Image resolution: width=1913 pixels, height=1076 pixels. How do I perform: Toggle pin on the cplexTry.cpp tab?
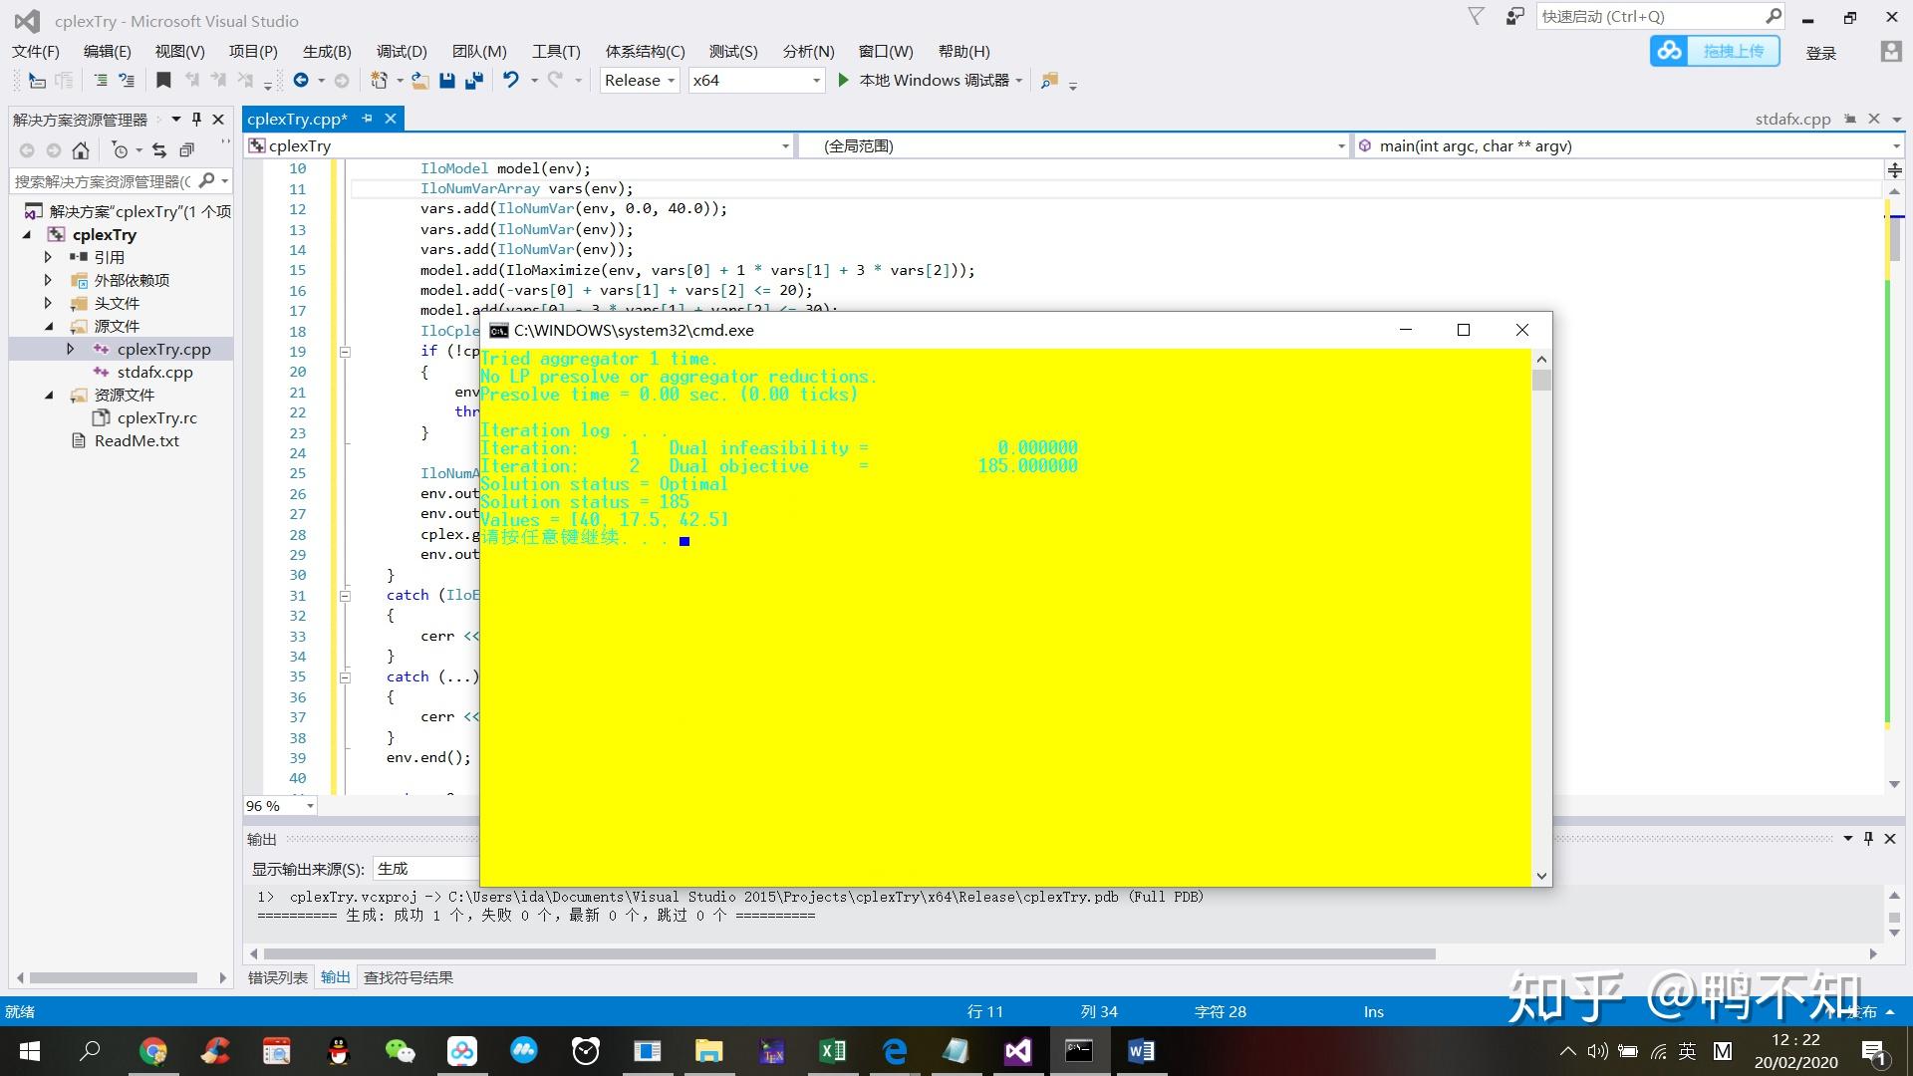click(367, 119)
